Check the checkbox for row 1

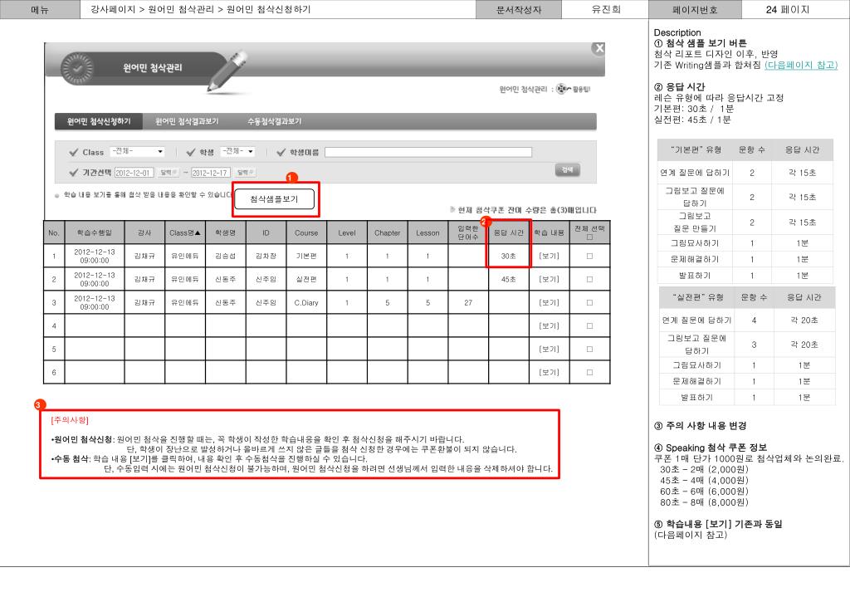coord(590,256)
